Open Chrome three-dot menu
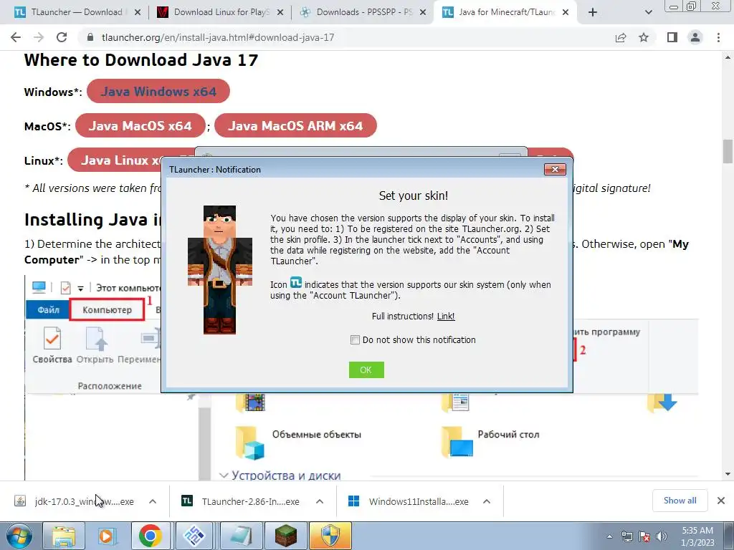This screenshot has height=550, width=734. click(718, 37)
